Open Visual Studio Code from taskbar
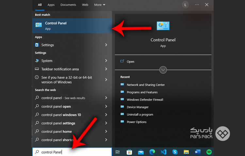Viewport: 245px width, 156px height. 164,152
